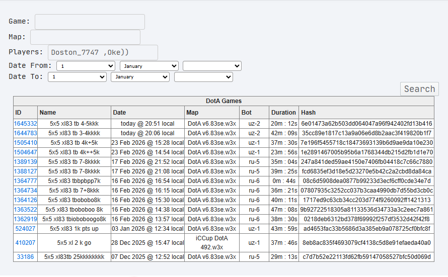This screenshot has height=277, width=448.
Task: Click the Search button
Action: [x=419, y=89]
